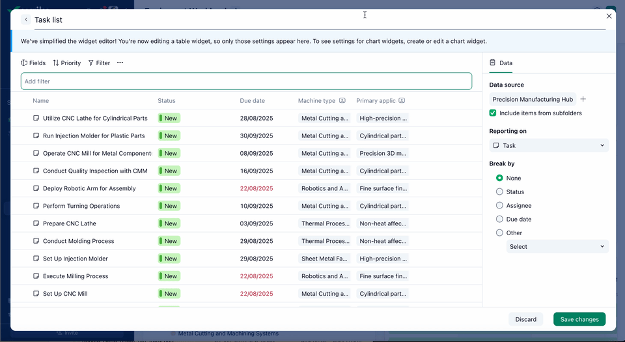Select the Due date break by option
The height and width of the screenshot is (342, 625).
point(499,220)
